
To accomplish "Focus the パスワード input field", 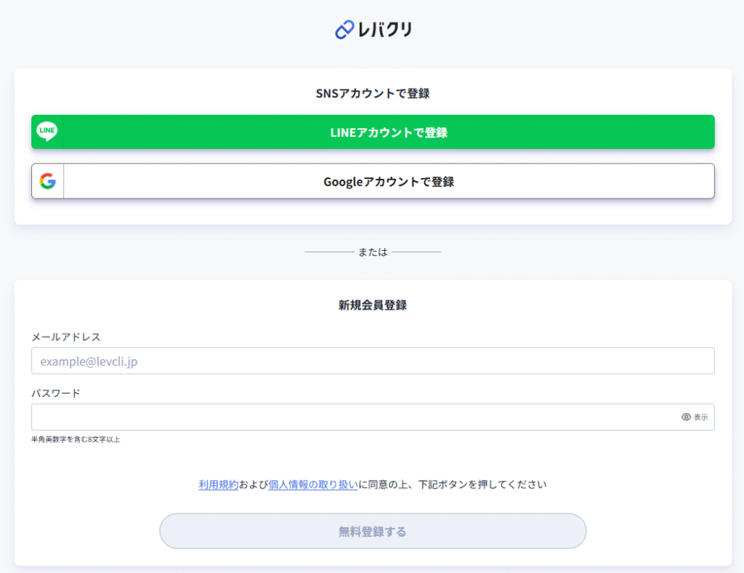I will point(373,417).
